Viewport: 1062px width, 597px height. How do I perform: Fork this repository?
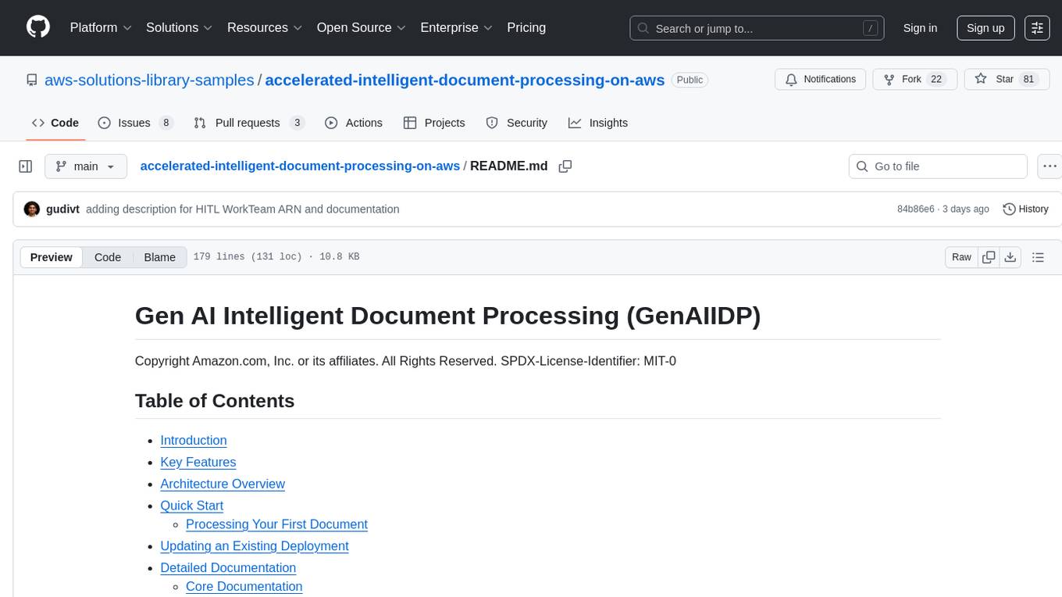pos(914,80)
